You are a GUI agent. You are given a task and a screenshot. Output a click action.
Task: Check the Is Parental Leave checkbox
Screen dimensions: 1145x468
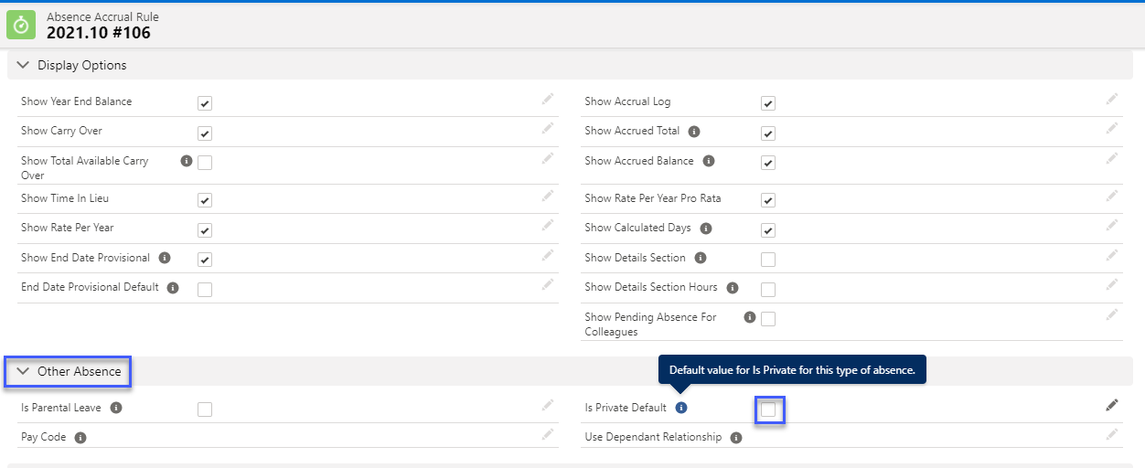tap(205, 409)
